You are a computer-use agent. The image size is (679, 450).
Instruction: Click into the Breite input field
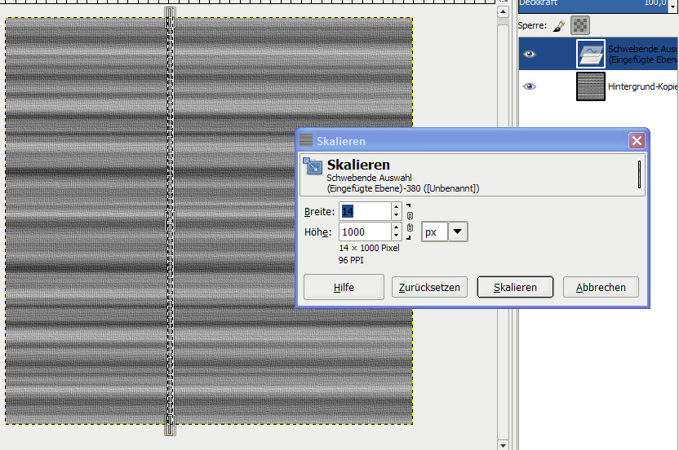coord(364,211)
